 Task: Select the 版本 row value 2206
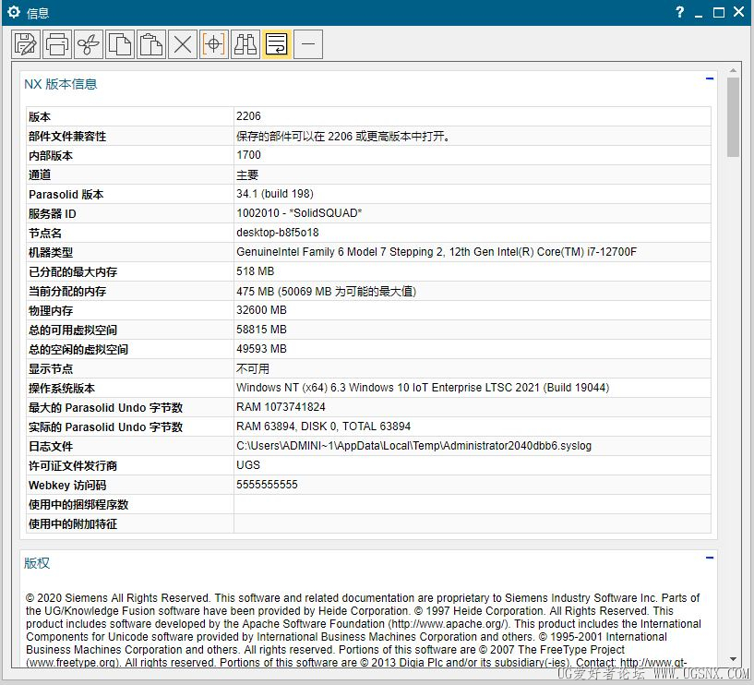(x=248, y=116)
